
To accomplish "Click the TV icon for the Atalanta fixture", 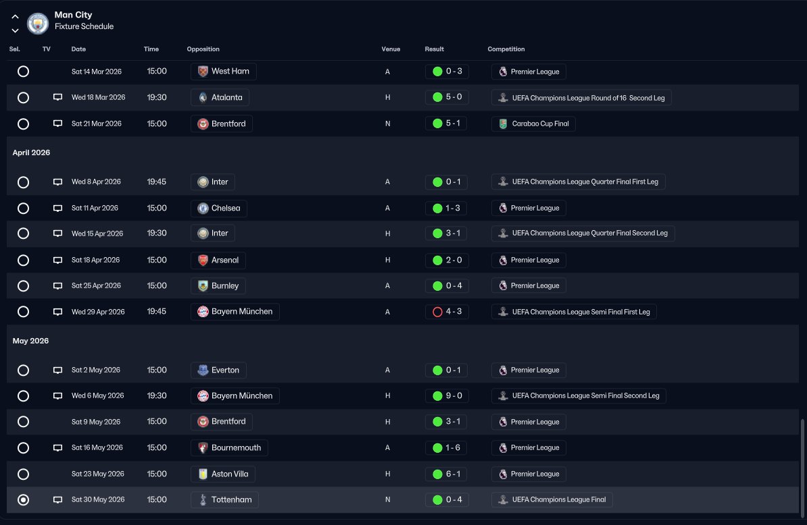I will (58, 98).
